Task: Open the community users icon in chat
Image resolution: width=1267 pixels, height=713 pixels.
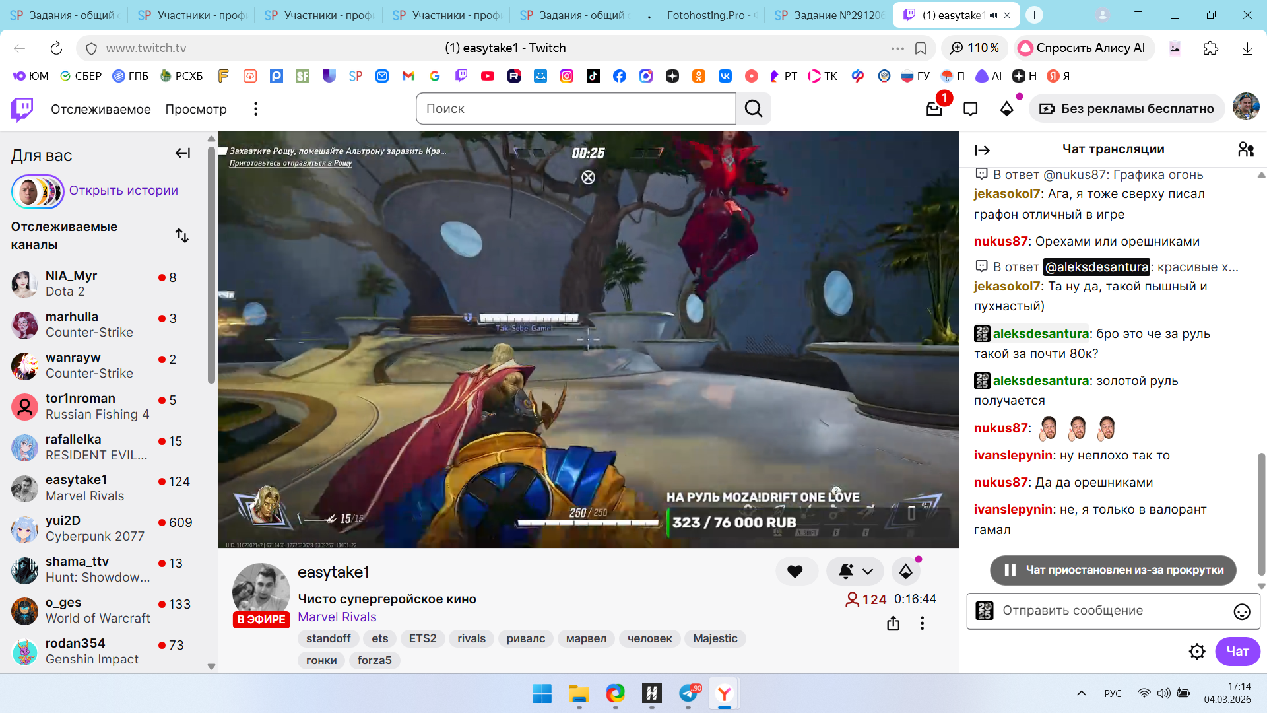Action: [1245, 150]
